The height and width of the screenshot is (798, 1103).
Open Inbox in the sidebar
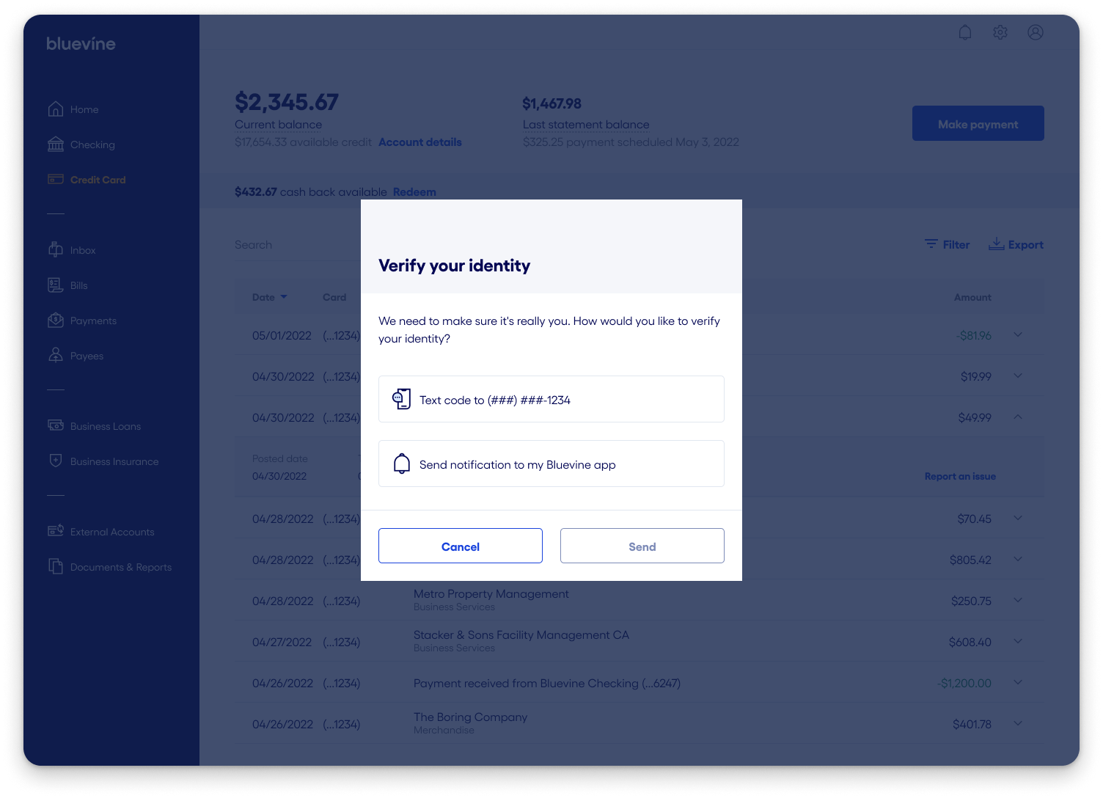coord(83,250)
